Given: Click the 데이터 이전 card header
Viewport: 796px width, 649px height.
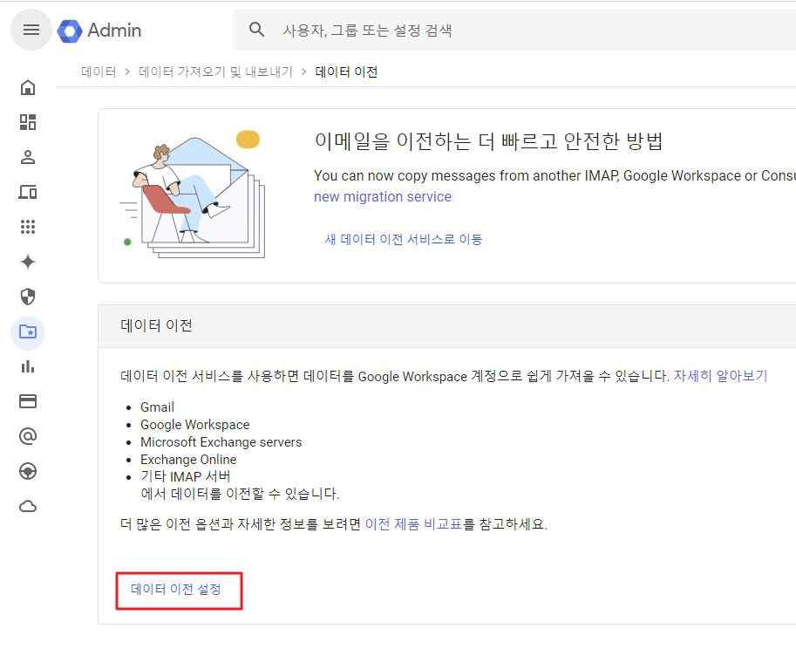Looking at the screenshot, I should [446, 326].
